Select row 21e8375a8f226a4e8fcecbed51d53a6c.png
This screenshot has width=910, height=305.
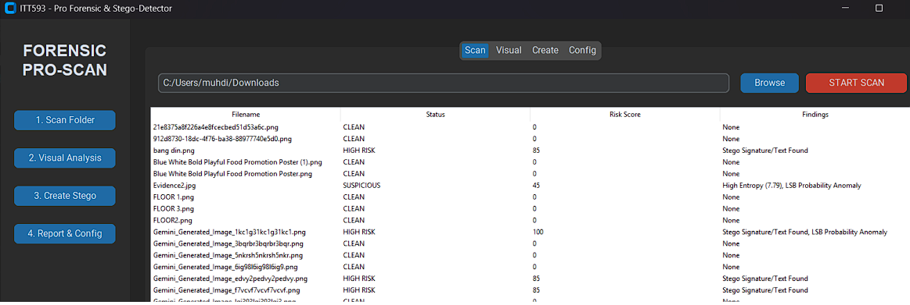(531, 126)
